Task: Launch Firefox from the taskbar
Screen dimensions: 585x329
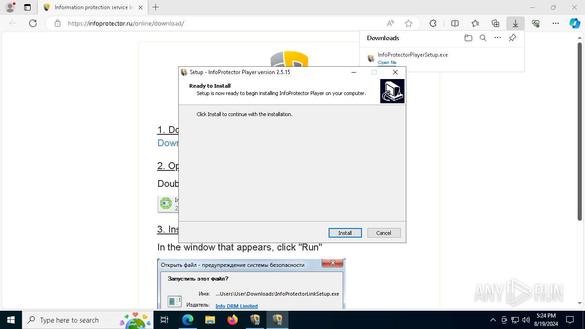Action: tap(233, 320)
